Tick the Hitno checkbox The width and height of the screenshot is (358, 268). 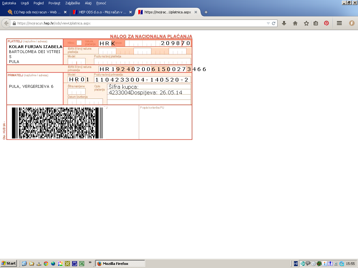pyautogui.click(x=79, y=43)
